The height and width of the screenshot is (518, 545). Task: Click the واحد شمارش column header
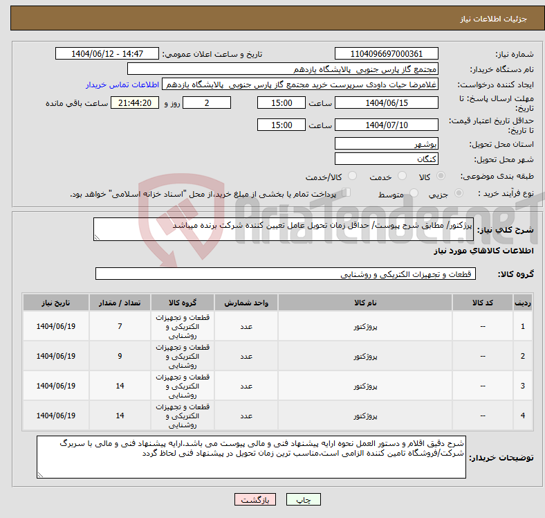[x=246, y=303]
